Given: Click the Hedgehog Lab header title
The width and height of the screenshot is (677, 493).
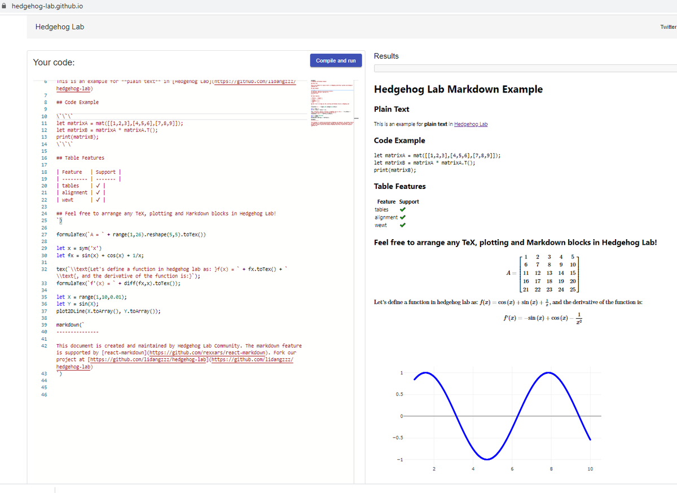Looking at the screenshot, I should 60,27.
